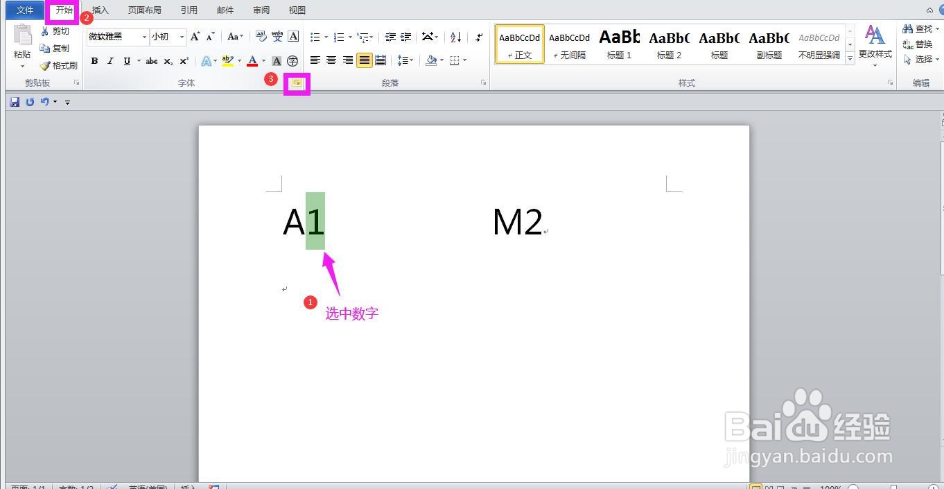Viewport: 944px width, 489px height.
Task: Switch to the Mailings (邮件) tab
Action: pos(225,10)
